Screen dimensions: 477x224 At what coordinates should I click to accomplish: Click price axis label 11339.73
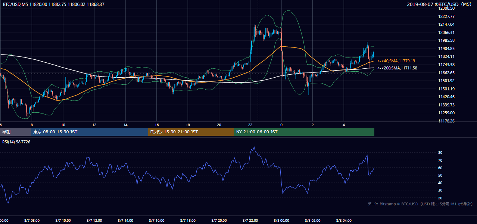446,105
